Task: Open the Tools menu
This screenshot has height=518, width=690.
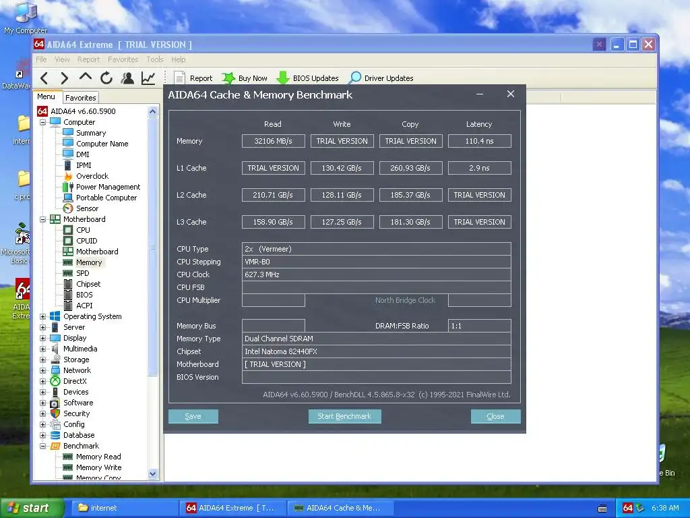Action: (x=155, y=59)
